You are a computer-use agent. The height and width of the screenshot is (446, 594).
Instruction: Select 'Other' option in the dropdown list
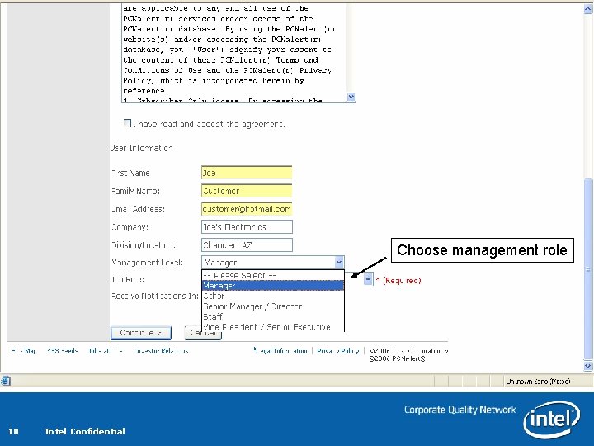coord(273,296)
